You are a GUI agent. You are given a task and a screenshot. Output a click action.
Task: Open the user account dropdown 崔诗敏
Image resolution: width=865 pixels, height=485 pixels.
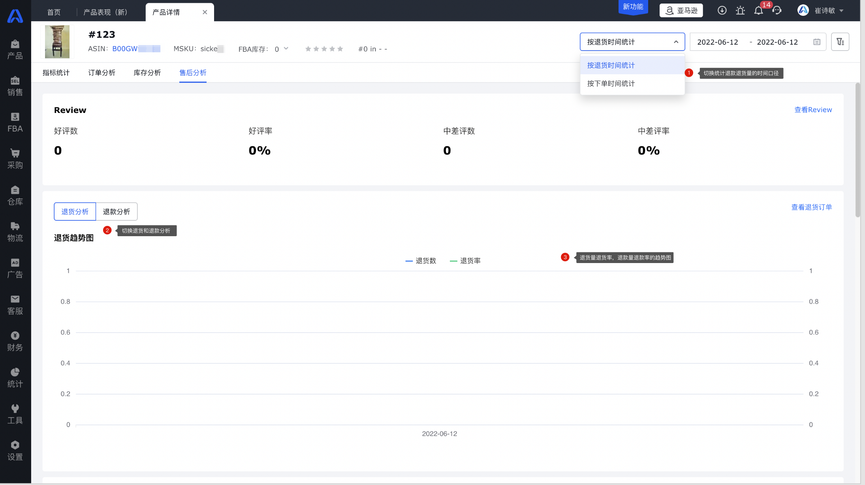click(825, 11)
